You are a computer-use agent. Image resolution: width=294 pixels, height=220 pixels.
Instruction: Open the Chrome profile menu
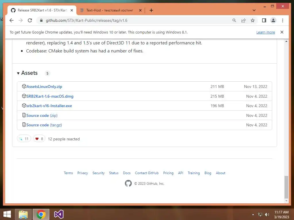pos(273,20)
